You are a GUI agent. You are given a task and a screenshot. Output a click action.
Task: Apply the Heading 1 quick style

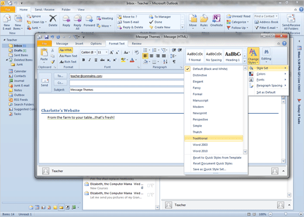[233, 56]
